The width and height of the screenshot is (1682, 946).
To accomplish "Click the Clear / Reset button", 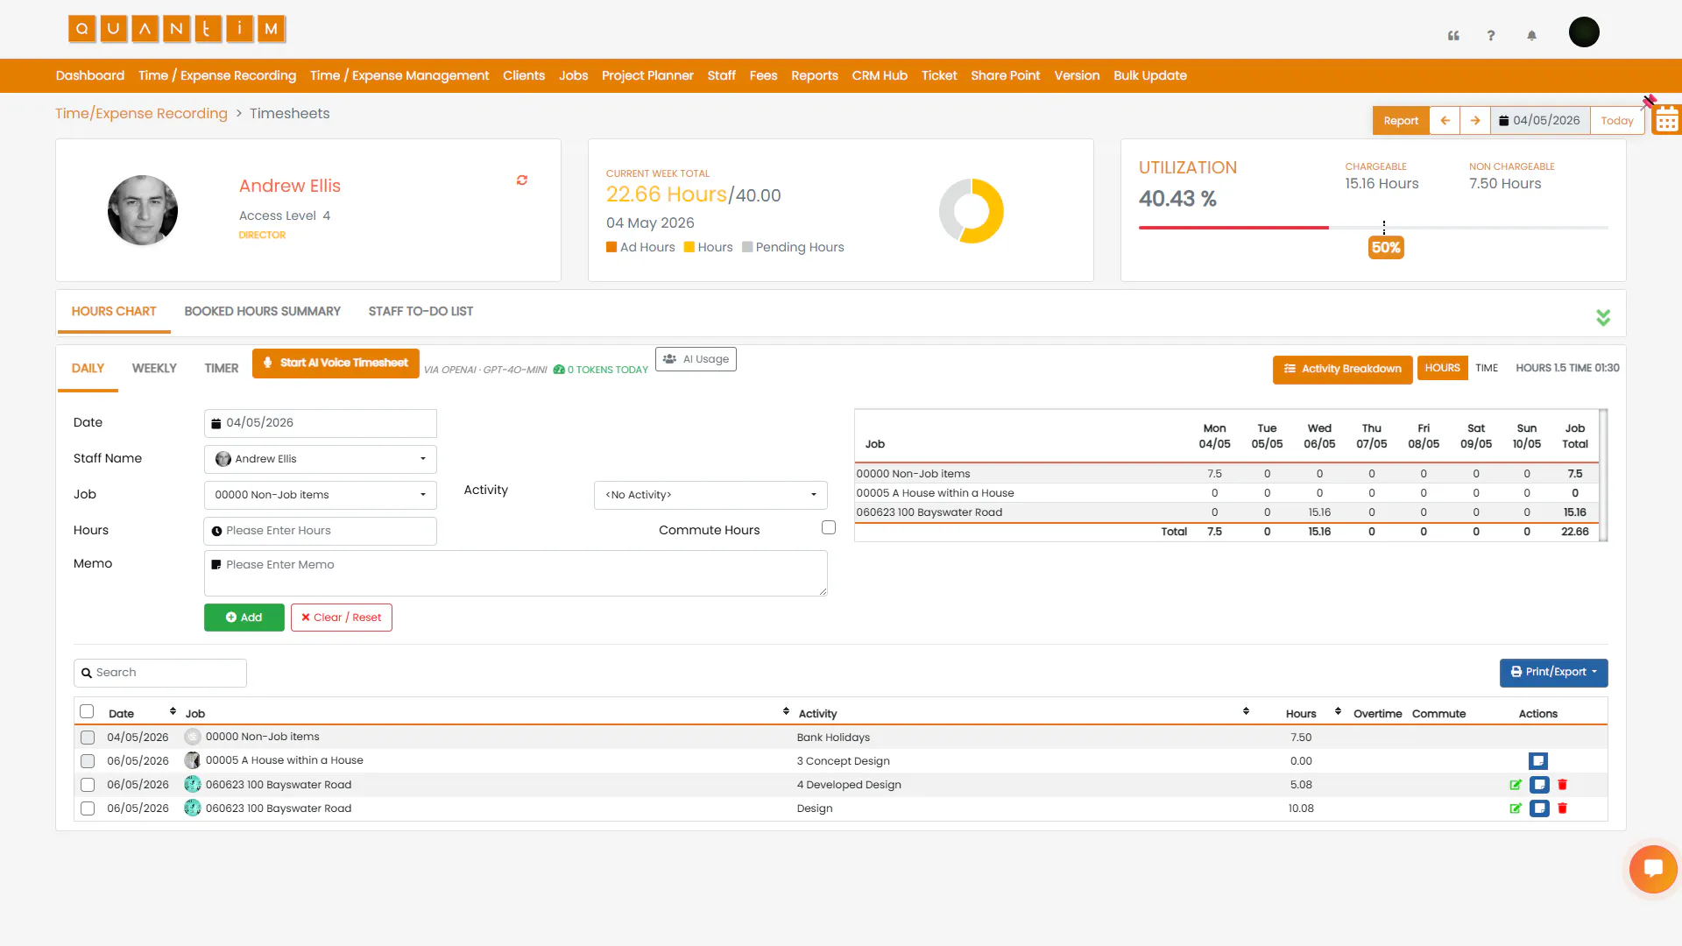I will [342, 618].
